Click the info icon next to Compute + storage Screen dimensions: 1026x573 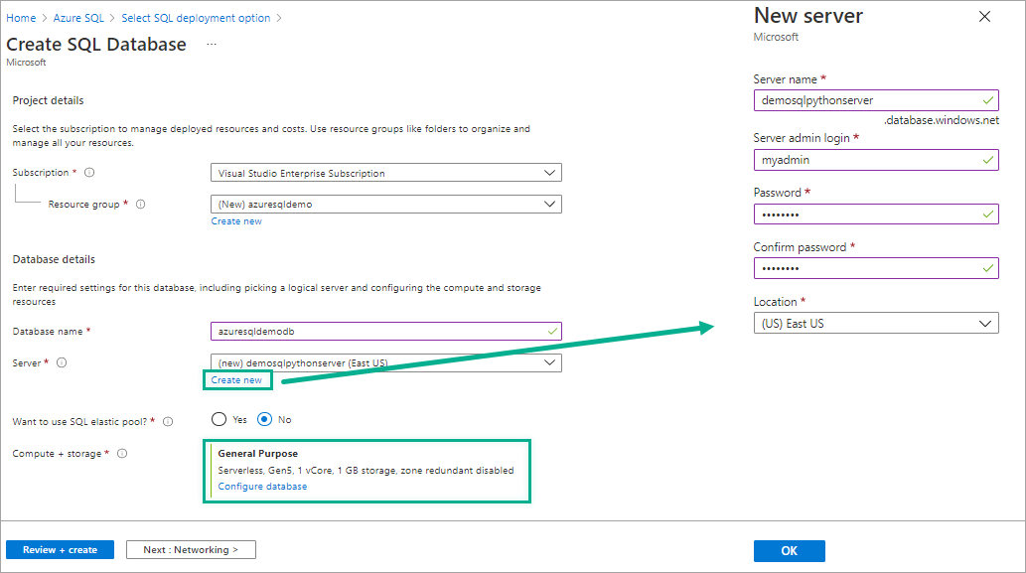point(122,454)
